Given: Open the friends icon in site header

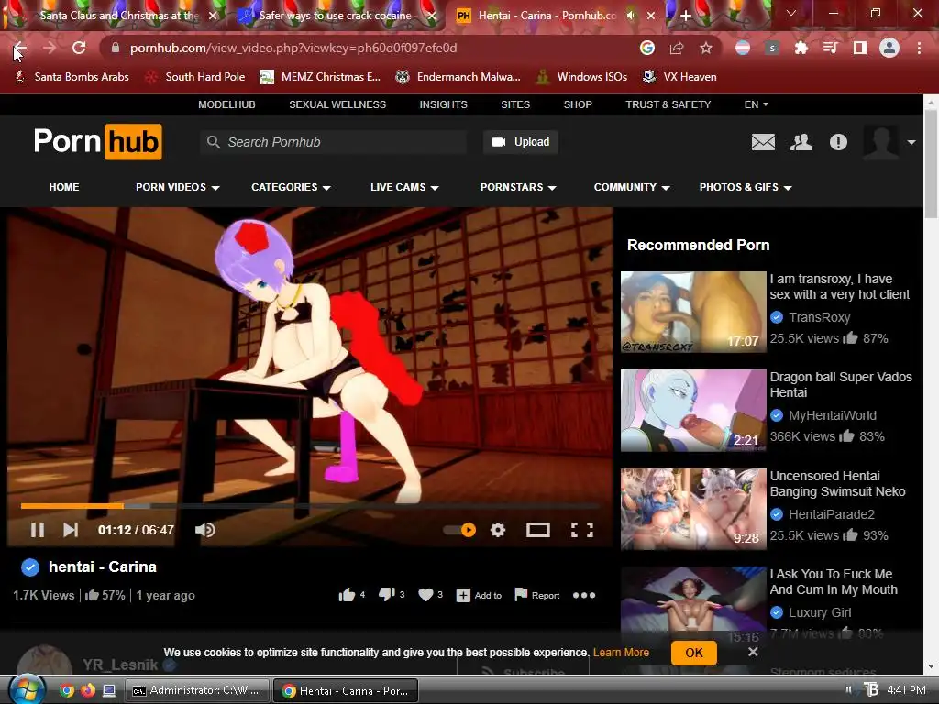Looking at the screenshot, I should coord(801,142).
